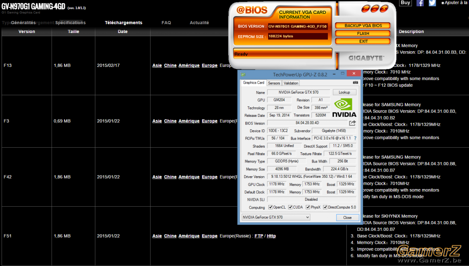Screen dimensions: 469x266
Task: Click the Chine link in the F13 row
Action: (170, 66)
